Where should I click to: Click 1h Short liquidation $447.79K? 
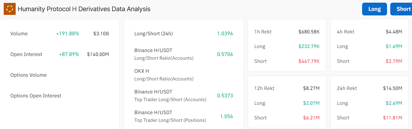click(x=309, y=61)
